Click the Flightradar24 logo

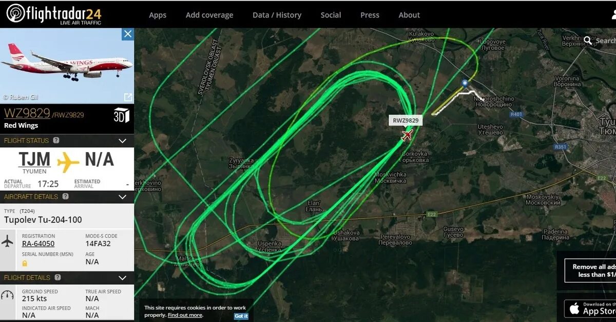[54, 14]
